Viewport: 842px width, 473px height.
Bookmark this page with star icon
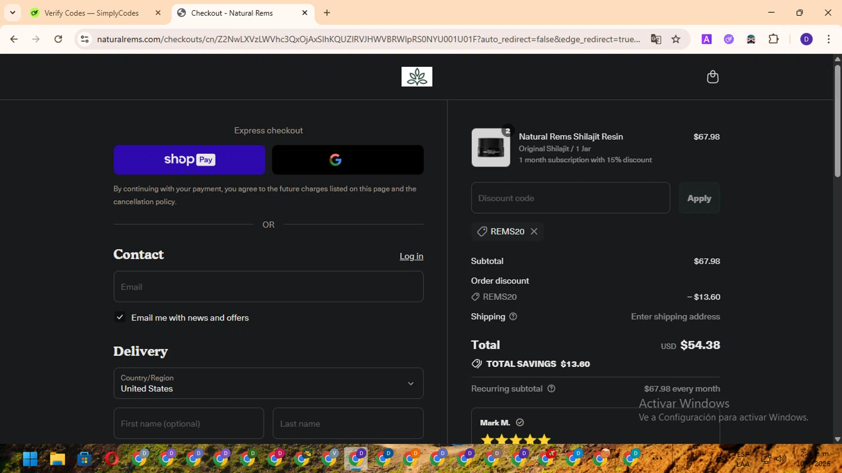[x=676, y=39]
